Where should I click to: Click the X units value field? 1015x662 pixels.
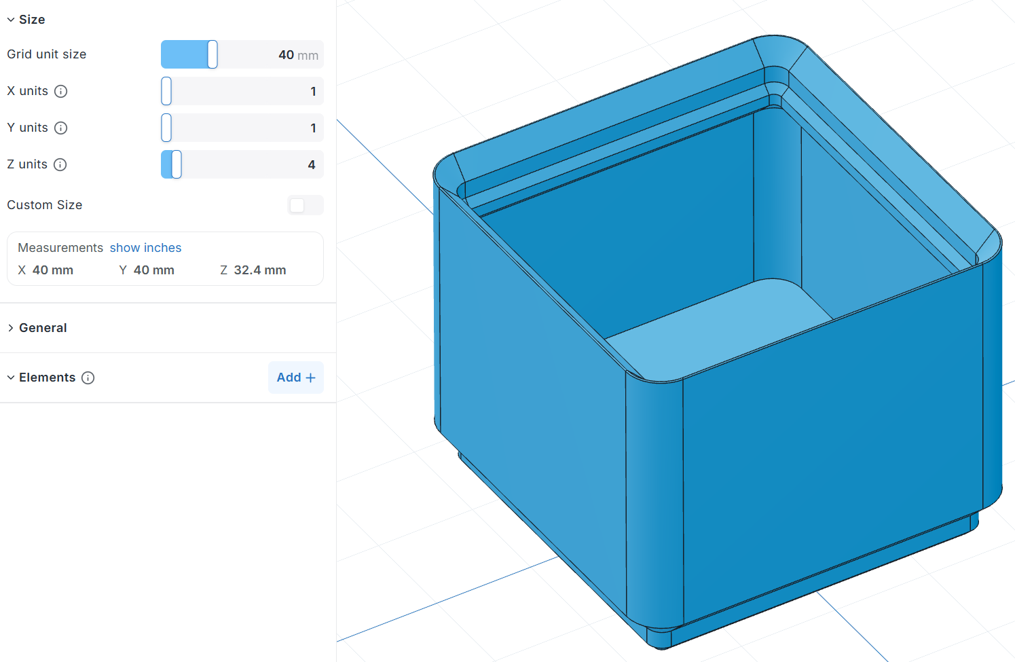(x=242, y=91)
